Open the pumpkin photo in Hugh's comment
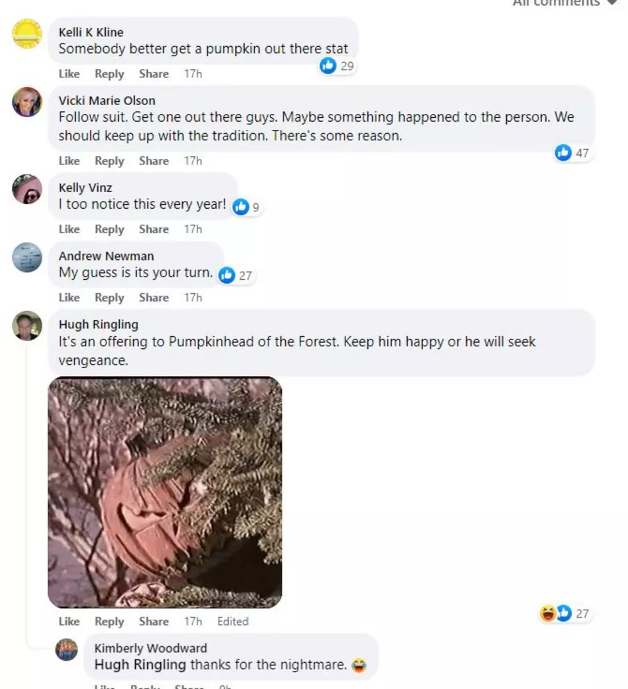628x689 pixels. [165, 492]
